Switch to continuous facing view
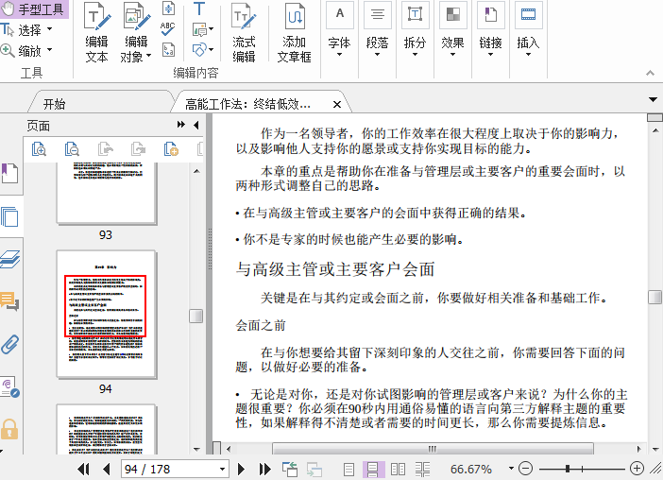Screen dimensions: 663x480 click(x=422, y=470)
